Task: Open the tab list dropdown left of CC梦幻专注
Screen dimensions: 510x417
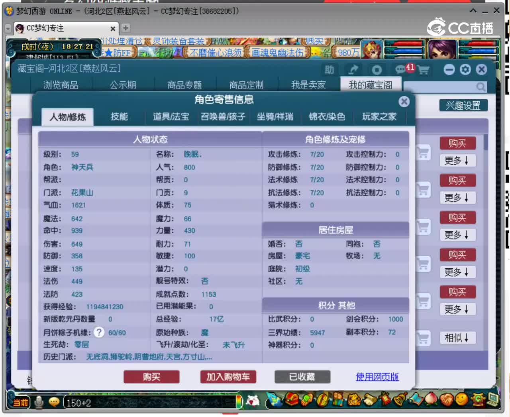Action: point(8,29)
